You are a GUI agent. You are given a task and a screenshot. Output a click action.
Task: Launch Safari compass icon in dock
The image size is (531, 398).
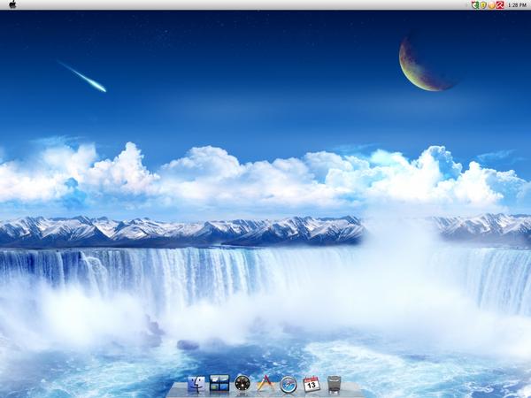(x=289, y=385)
